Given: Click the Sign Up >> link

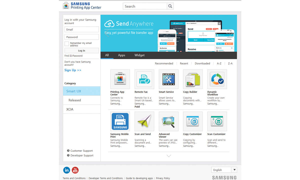Looking at the screenshot, I should pyautogui.click(x=73, y=70).
